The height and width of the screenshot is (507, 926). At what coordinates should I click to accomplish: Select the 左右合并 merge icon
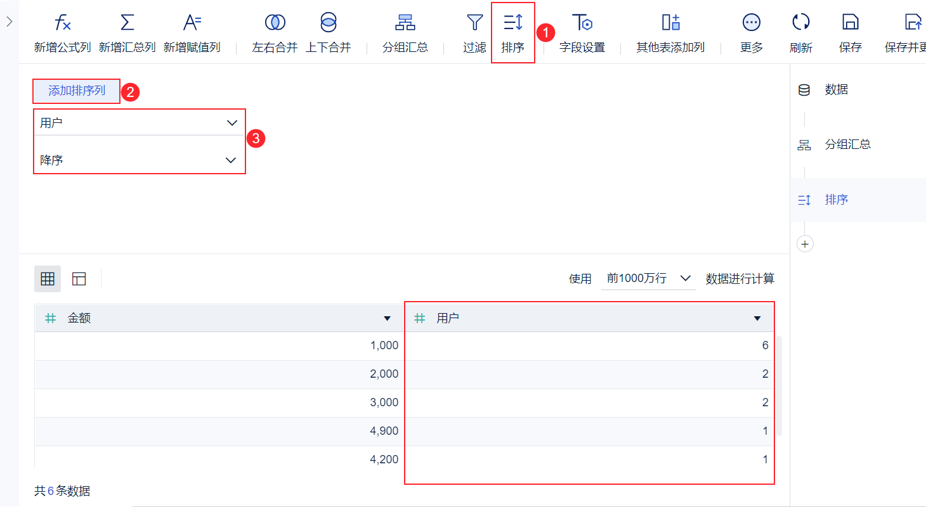tap(275, 23)
